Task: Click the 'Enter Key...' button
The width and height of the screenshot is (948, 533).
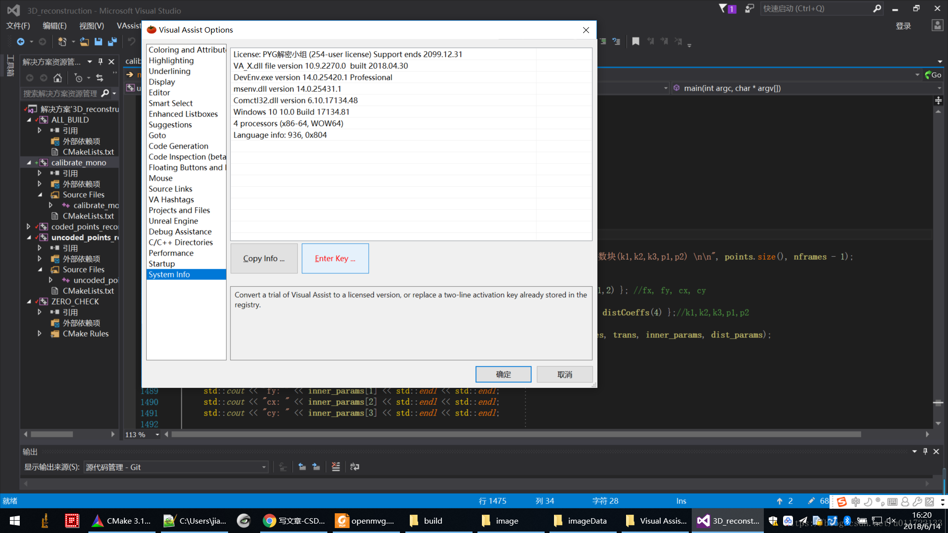Action: point(335,258)
